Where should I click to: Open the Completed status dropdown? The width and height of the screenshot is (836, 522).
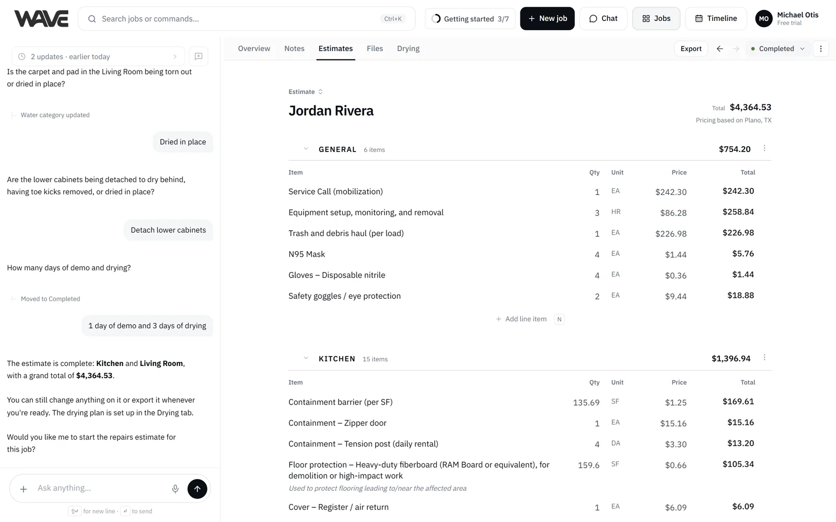pos(778,49)
